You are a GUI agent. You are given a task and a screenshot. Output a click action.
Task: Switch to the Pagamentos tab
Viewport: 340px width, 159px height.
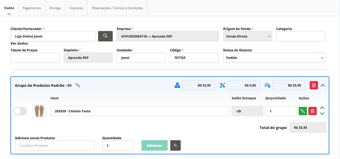pos(32,8)
